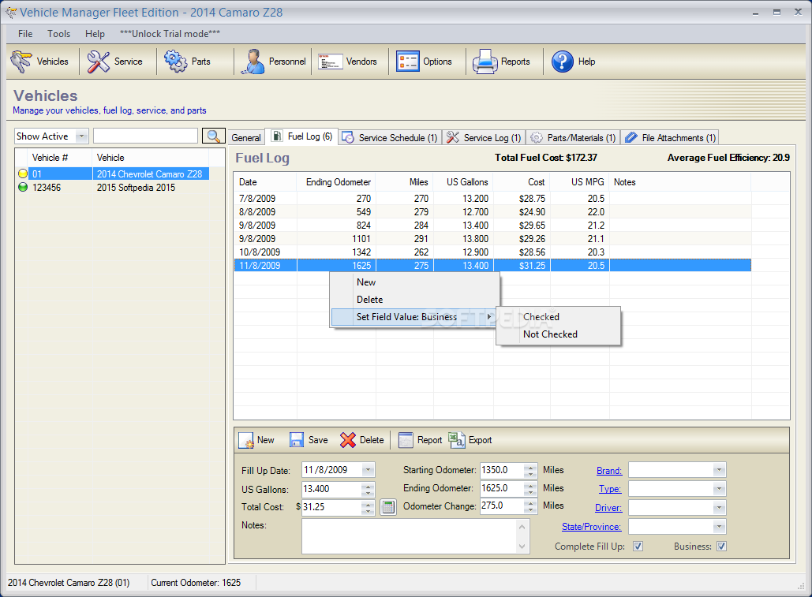Image resolution: width=812 pixels, height=597 pixels.
Task: Open the calculator next to Total Cost
Action: (388, 507)
